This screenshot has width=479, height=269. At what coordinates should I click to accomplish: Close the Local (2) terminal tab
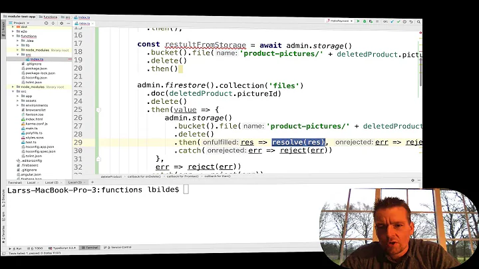pyautogui.click(x=61, y=182)
